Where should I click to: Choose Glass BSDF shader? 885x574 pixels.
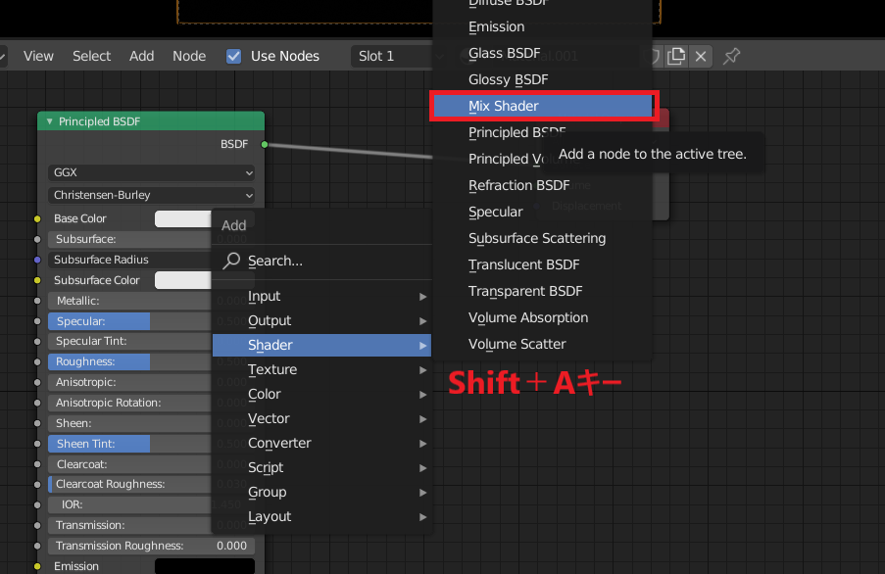tap(543, 53)
